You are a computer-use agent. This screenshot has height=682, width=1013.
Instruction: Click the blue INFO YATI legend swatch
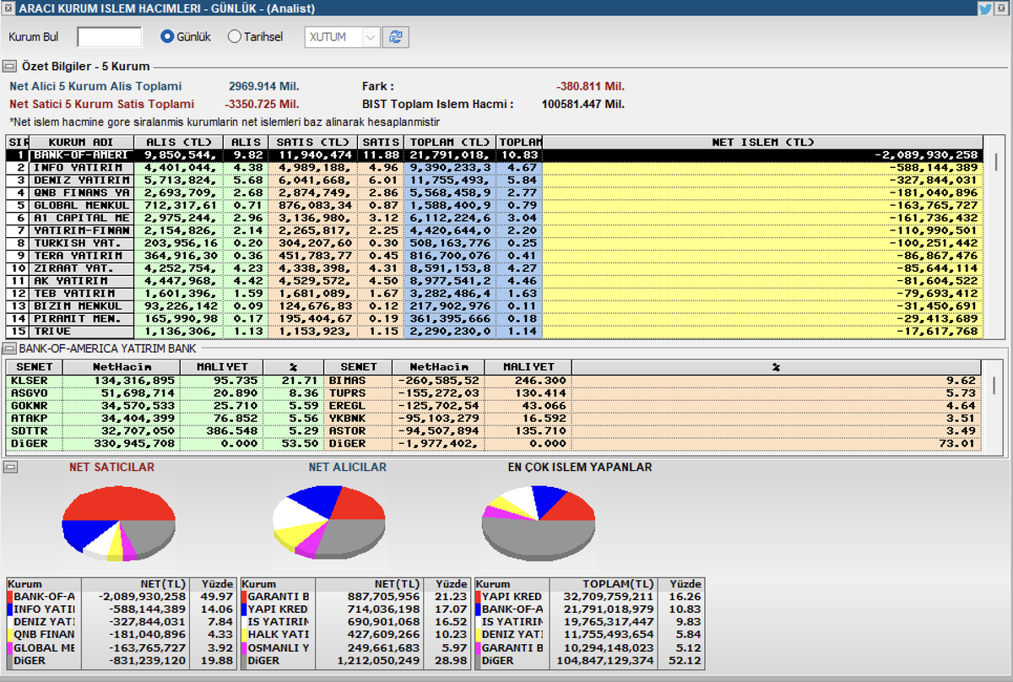[10, 609]
